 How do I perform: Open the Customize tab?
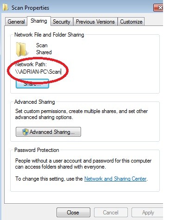coord(131,22)
